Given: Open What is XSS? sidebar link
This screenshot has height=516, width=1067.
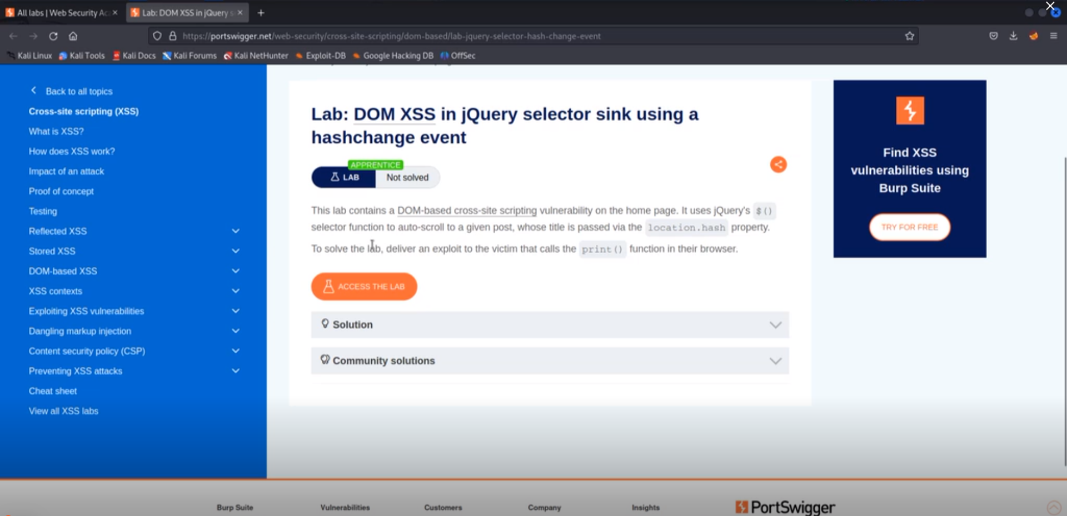Looking at the screenshot, I should pos(56,131).
